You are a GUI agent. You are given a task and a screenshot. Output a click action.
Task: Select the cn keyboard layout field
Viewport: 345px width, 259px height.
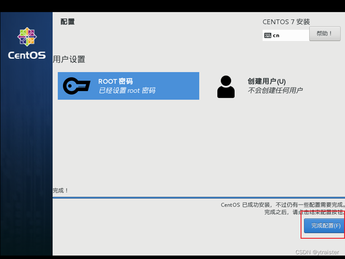click(x=286, y=36)
